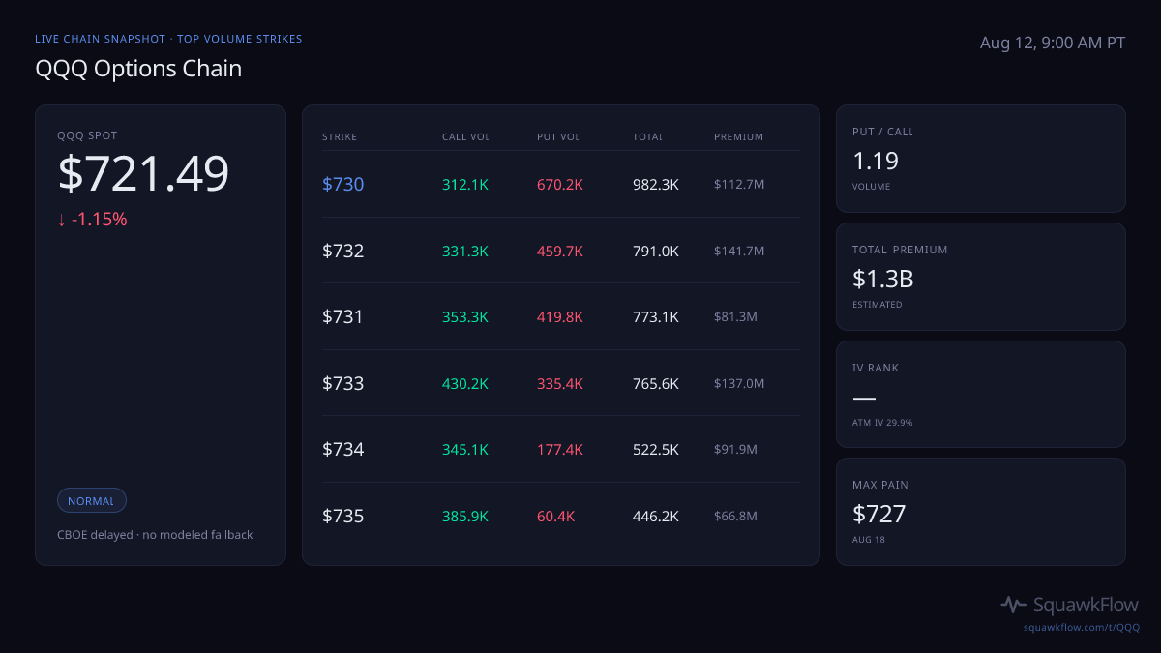Click the 670.2K put volume value
Screen dimensions: 1161x653
560,184
